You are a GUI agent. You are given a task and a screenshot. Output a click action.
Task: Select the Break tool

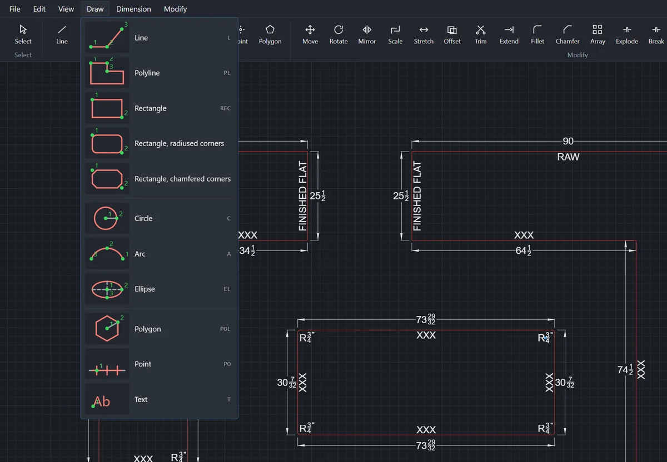656,34
